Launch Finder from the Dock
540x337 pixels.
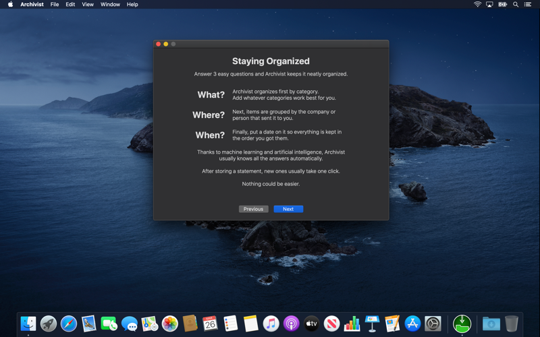point(28,324)
